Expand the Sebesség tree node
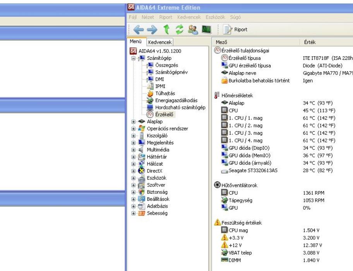 pyautogui.click(x=133, y=213)
